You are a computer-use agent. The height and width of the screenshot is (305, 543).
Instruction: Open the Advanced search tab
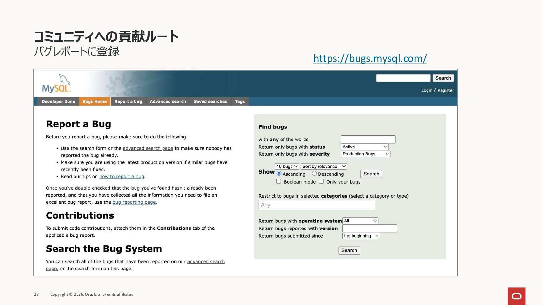click(x=168, y=101)
